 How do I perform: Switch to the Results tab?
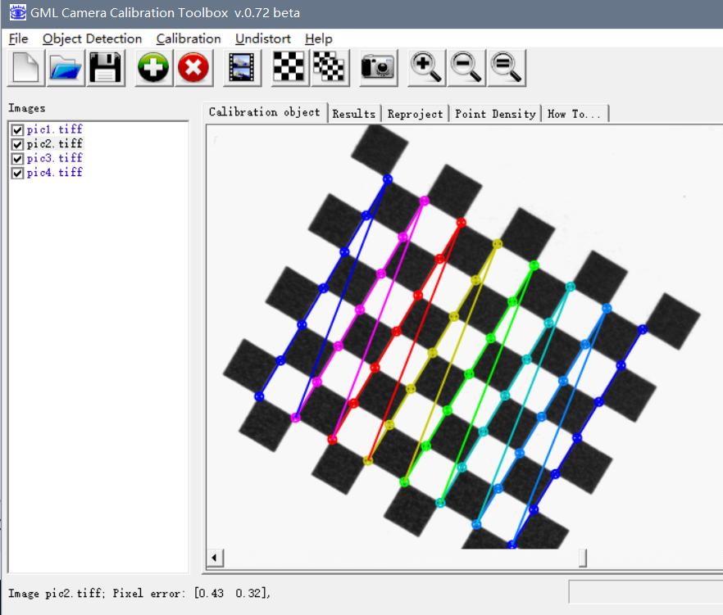[354, 114]
